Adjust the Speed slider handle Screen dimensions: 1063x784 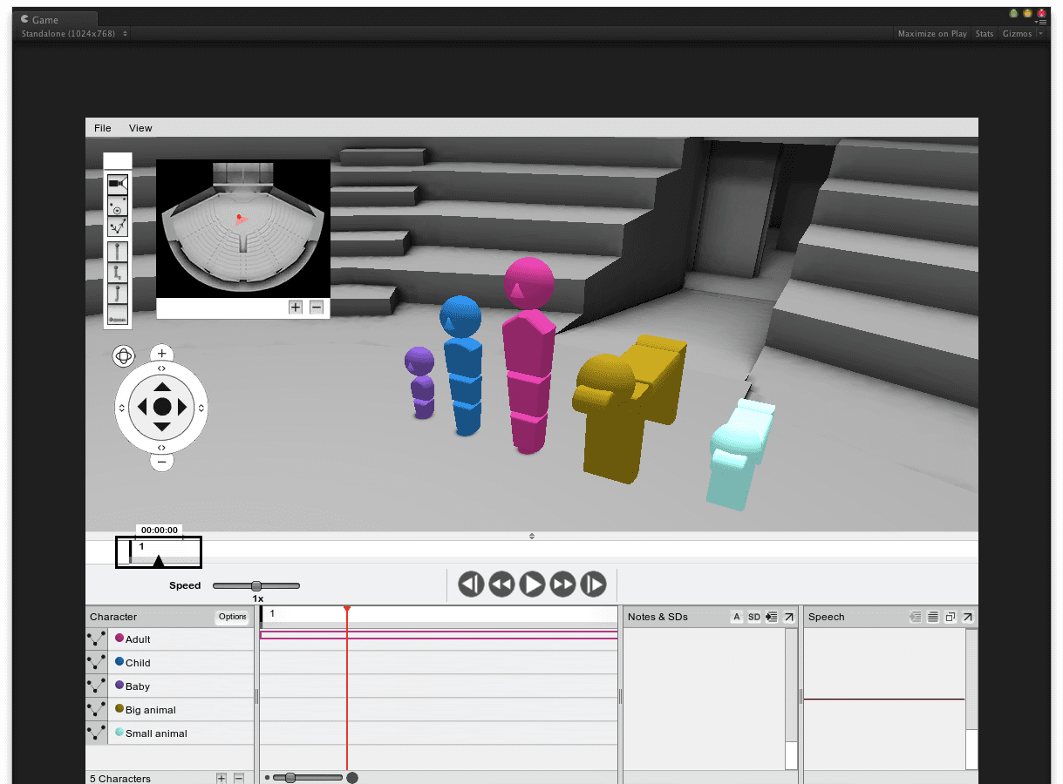pyautogui.click(x=256, y=586)
